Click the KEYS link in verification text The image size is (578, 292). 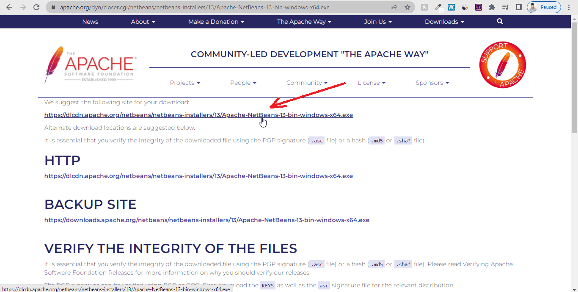tap(267, 286)
